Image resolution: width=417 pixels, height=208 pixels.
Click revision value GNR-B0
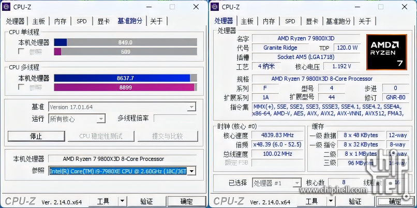[395, 97]
